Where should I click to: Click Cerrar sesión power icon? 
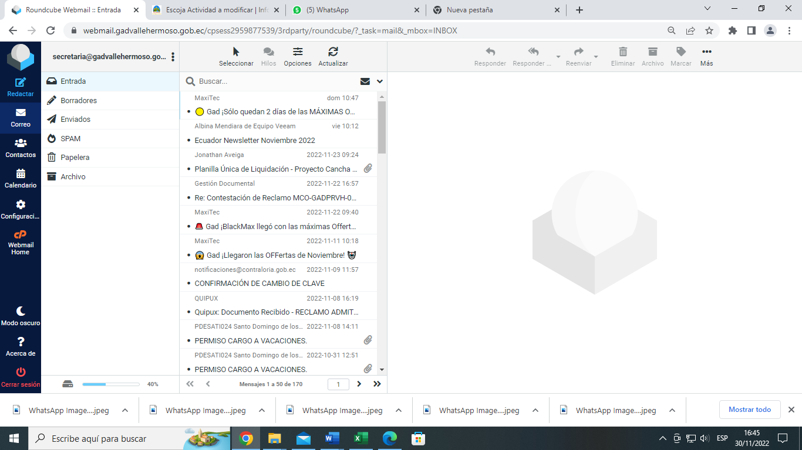pos(21,372)
